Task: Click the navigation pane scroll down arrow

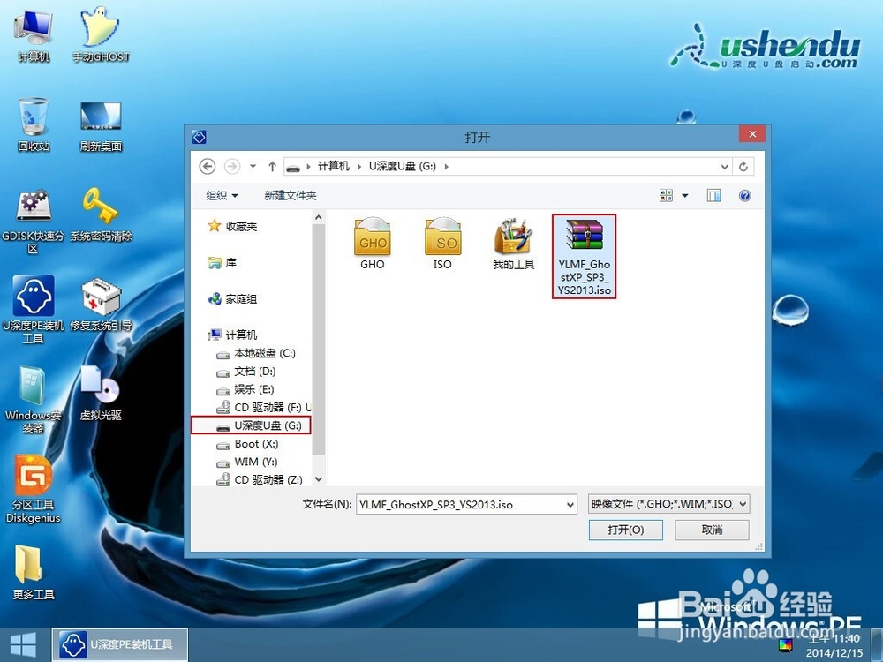Action: pos(319,479)
